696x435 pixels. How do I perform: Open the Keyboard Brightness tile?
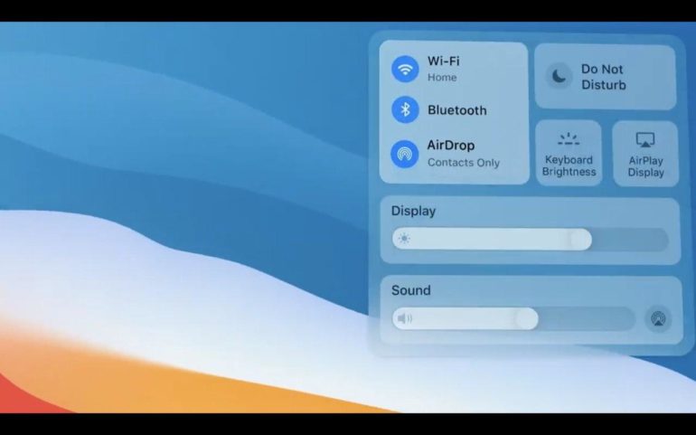pyautogui.click(x=569, y=154)
